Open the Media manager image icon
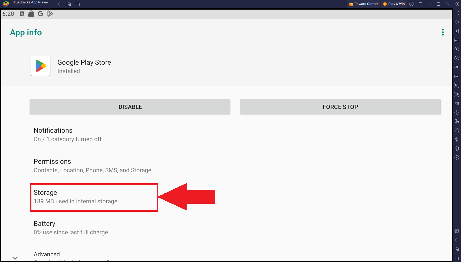Viewport: 461px width, 262px height. click(457, 103)
